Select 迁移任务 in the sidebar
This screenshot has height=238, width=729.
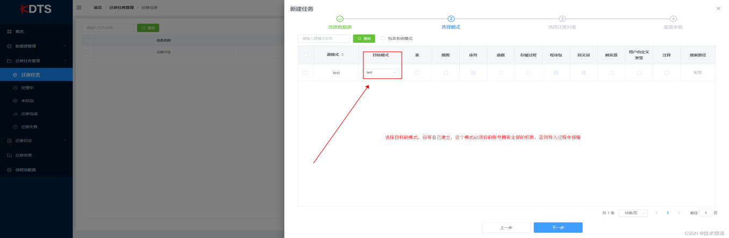click(36, 75)
